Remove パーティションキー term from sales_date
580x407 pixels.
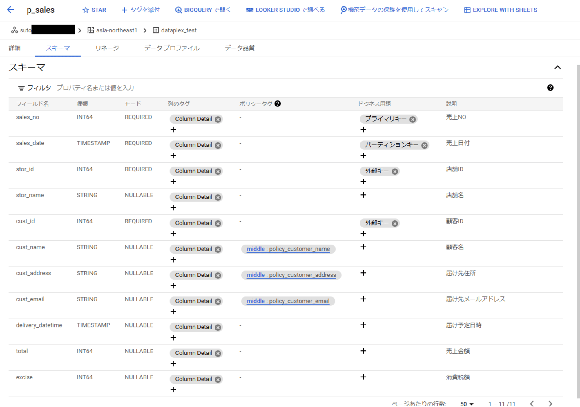[x=425, y=145]
